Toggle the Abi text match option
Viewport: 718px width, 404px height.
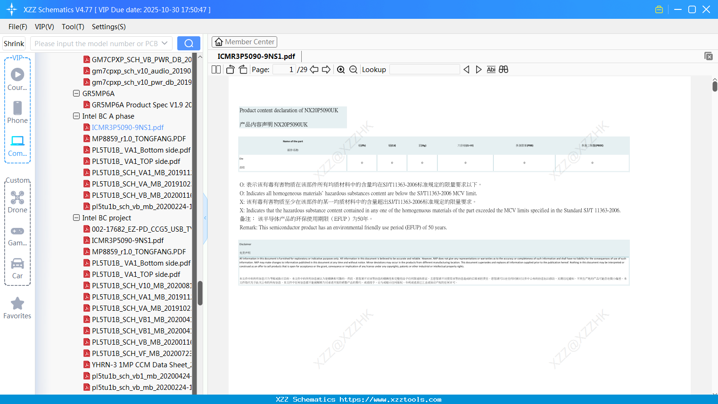pyautogui.click(x=491, y=70)
